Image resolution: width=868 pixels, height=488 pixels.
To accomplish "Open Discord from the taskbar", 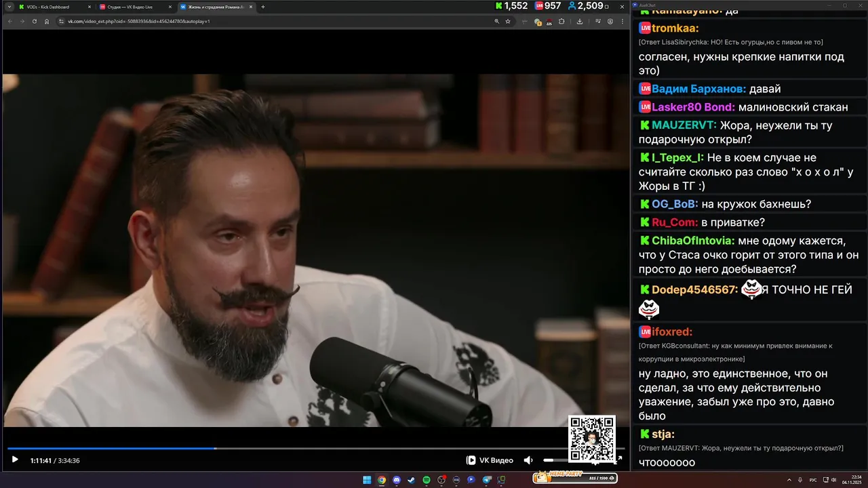I will click(x=397, y=480).
